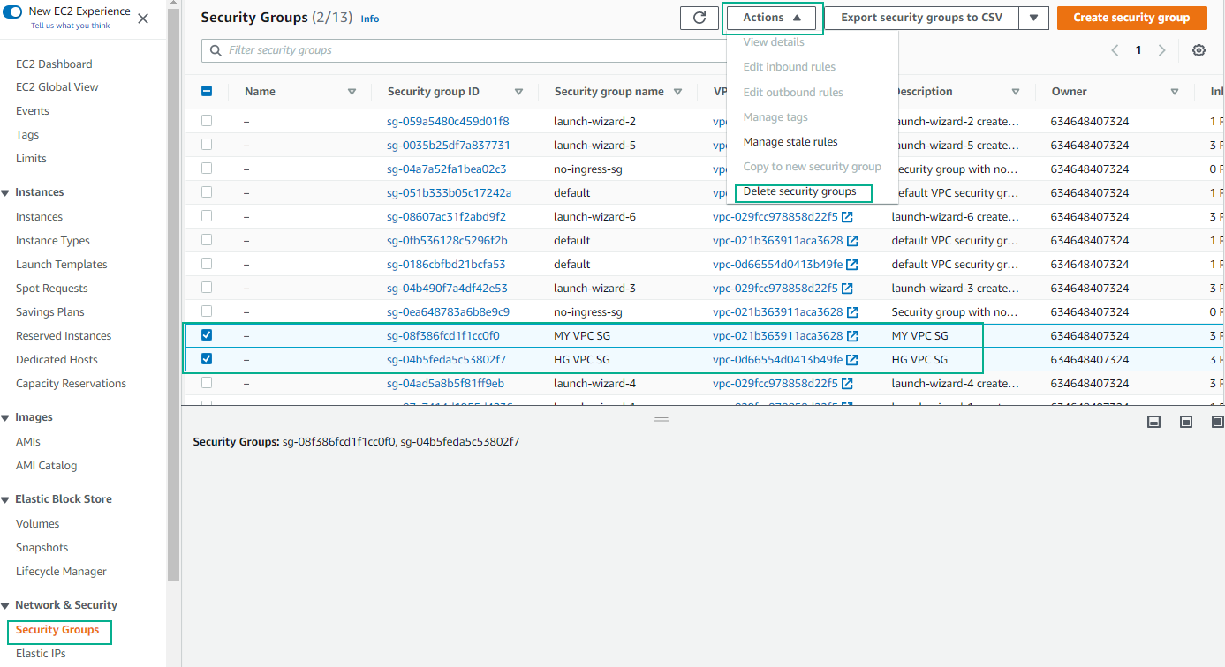1225x667 pixels.
Task: Check the launch-wizard-2 row checkbox
Action: (x=207, y=121)
